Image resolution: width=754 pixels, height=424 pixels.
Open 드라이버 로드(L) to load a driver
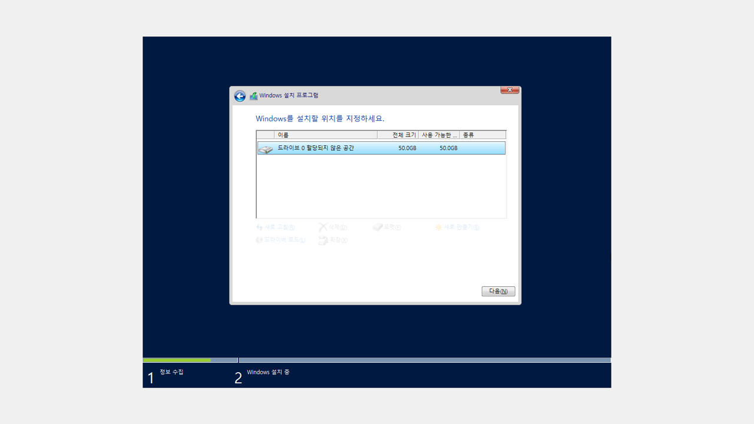(280, 240)
